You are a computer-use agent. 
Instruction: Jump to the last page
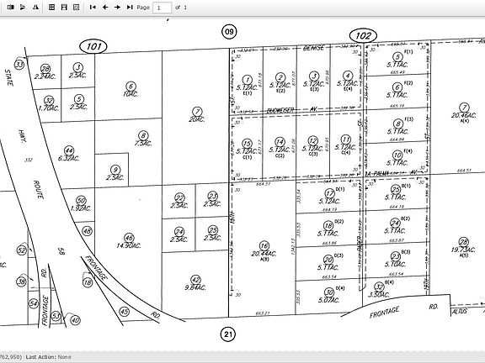(130, 7)
